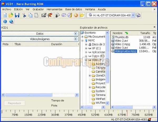
Task: Select the Vídeo 3.avi file
Action: (121, 48)
